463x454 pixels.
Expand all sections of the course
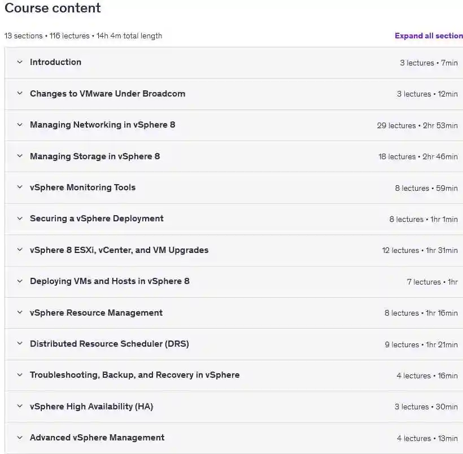tap(429, 36)
